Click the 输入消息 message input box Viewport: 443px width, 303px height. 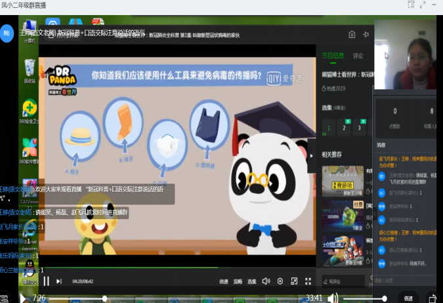[x=405, y=281]
